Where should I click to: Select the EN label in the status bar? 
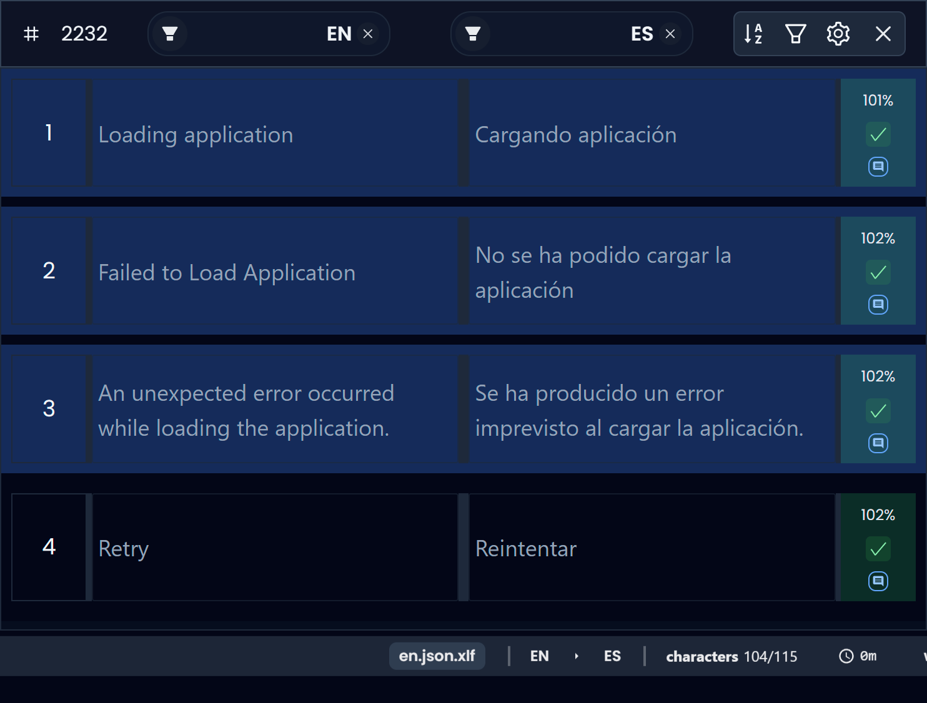point(540,656)
